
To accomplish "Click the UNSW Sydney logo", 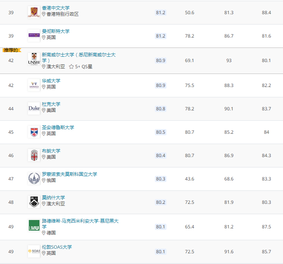I will [34, 59].
